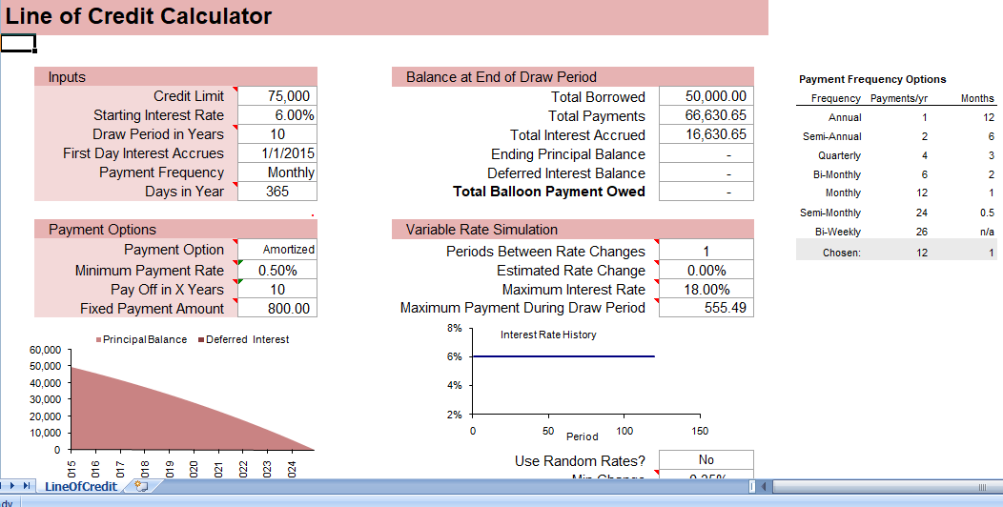Click the Balance at End of Draw Period header
Image resolution: width=1003 pixels, height=507 pixels.
573,77
